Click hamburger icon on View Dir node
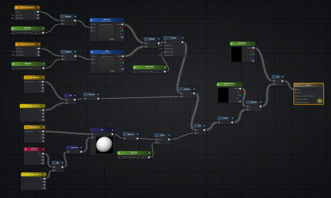The height and width of the screenshot is (198, 331). click(26, 149)
